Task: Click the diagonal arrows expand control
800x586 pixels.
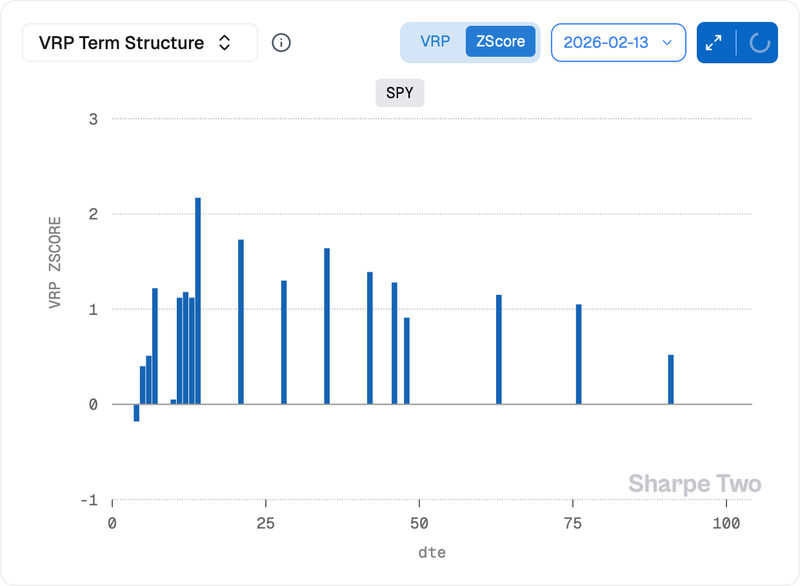Action: tap(712, 42)
